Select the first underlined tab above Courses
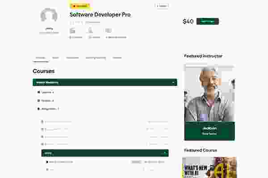Viewport: 268px width, 178px height. pyautogui.click(x=41, y=58)
